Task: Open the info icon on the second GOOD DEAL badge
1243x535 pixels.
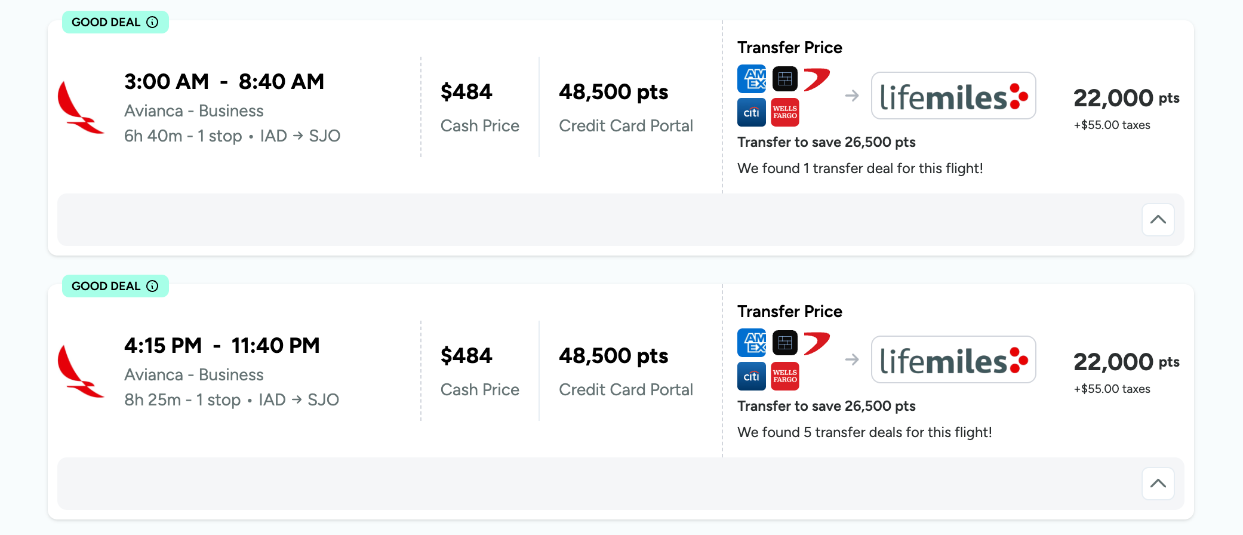Action: click(x=153, y=286)
